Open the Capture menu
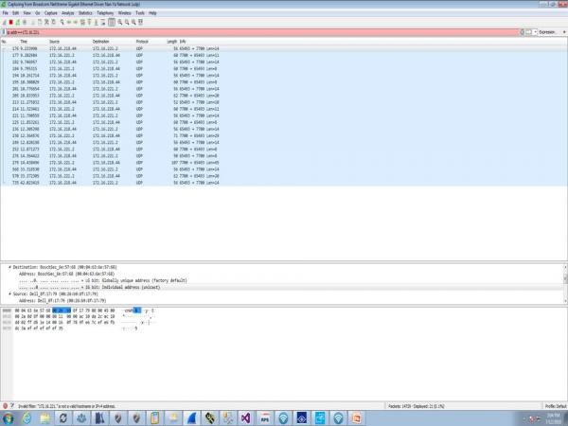568x426 pixels. click(x=51, y=13)
